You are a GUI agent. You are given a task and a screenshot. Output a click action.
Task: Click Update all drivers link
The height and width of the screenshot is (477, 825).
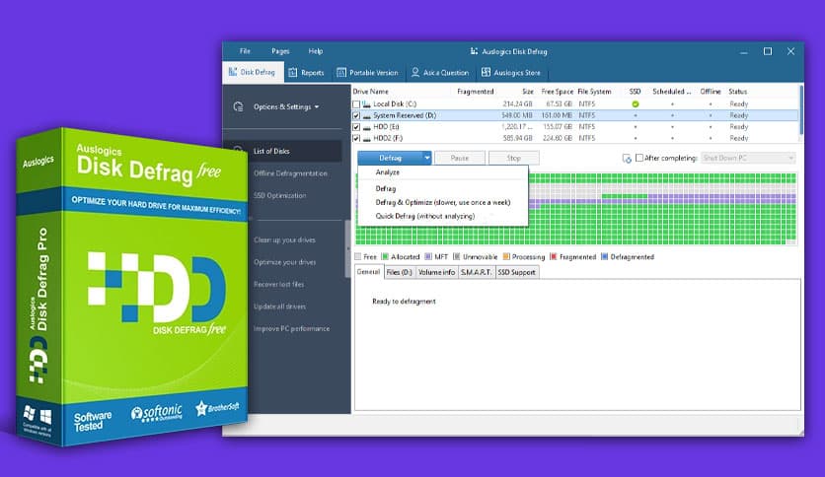[279, 307]
